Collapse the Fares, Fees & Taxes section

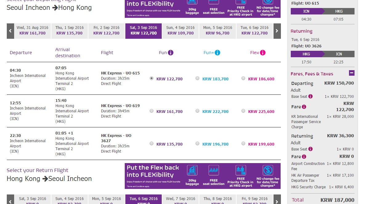click(352, 73)
